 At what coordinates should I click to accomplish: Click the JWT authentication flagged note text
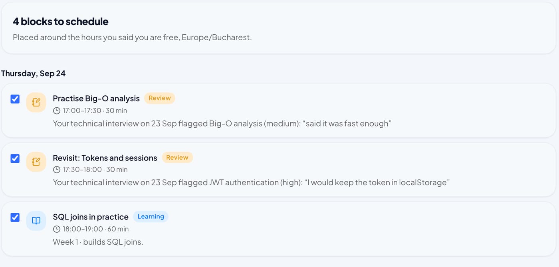pyautogui.click(x=252, y=182)
